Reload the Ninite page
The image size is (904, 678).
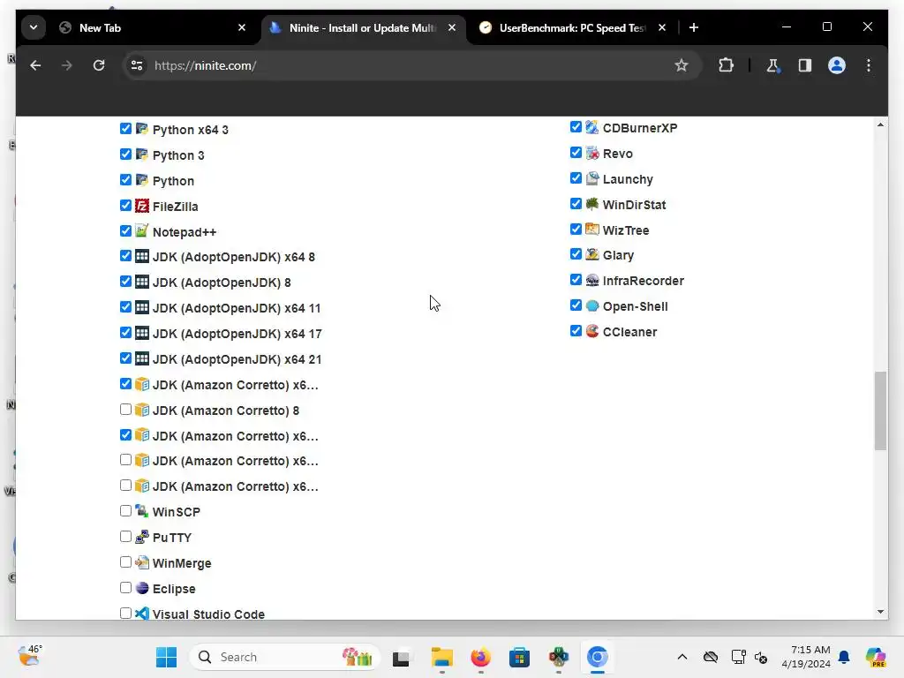coord(99,65)
